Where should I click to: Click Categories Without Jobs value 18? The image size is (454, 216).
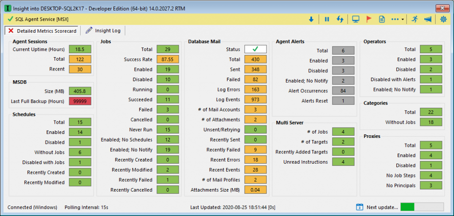pyautogui.click(x=431, y=122)
